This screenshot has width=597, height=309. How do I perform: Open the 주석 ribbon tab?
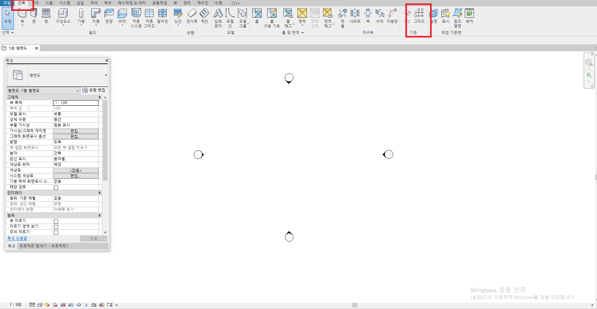94,3
